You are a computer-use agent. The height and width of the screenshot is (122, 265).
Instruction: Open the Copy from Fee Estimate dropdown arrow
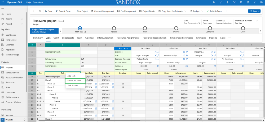pyautogui.click(x=185, y=11)
